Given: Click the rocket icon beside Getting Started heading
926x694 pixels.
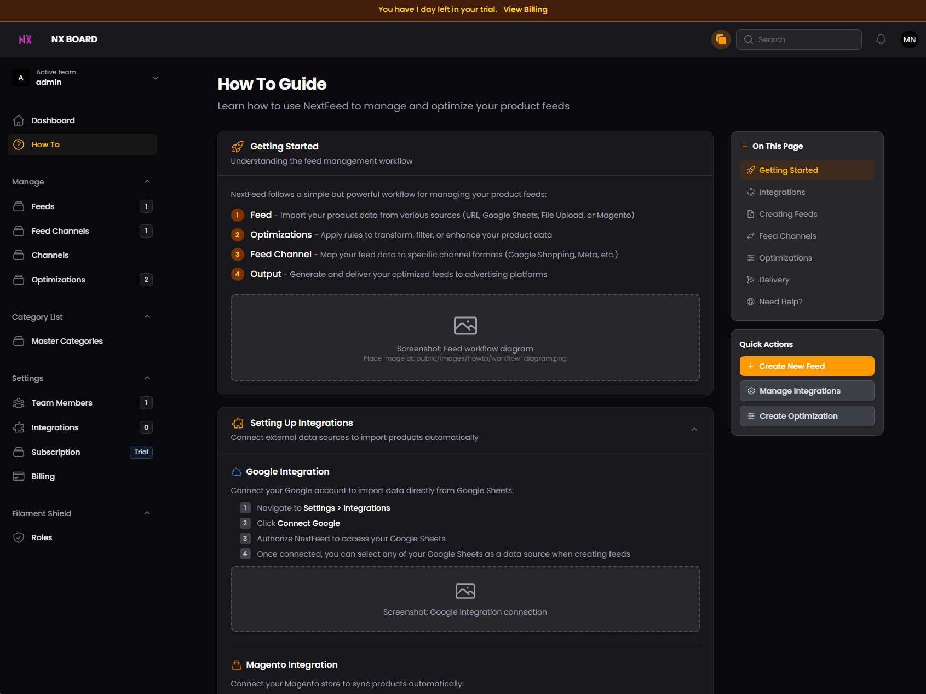Looking at the screenshot, I should click(237, 147).
